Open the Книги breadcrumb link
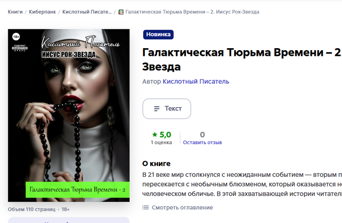The height and width of the screenshot is (223, 342). click(x=15, y=12)
